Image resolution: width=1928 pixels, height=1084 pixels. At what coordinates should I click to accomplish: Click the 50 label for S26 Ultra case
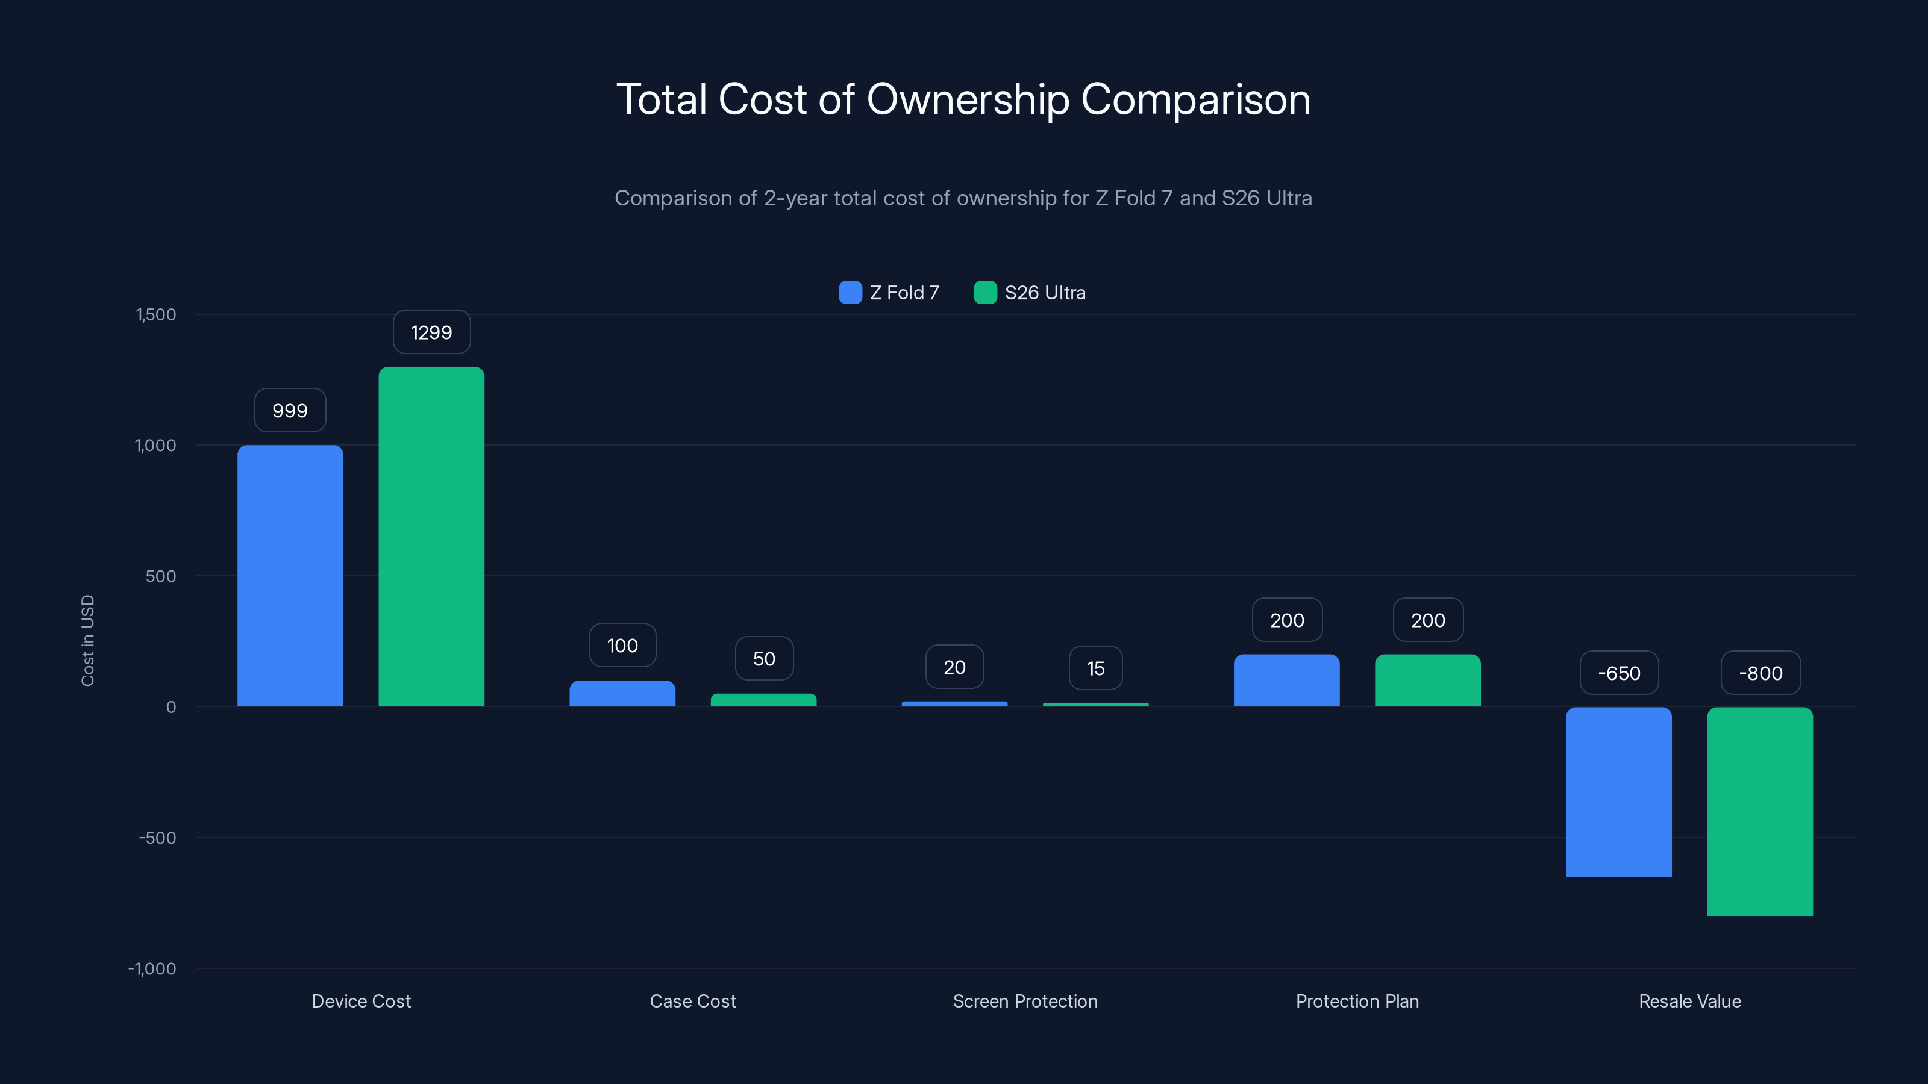pos(763,658)
